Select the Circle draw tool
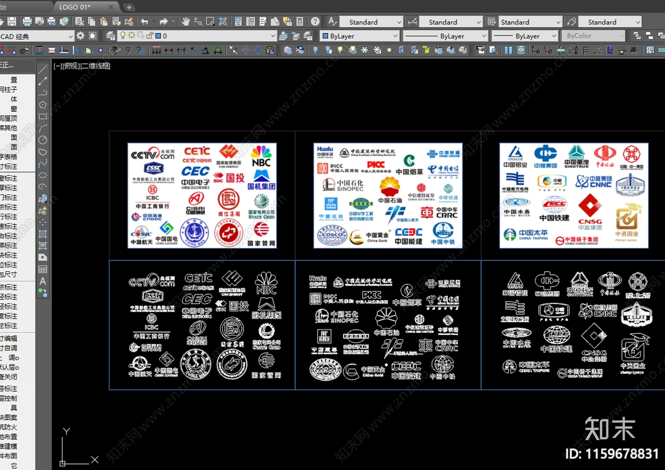 pyautogui.click(x=42, y=140)
